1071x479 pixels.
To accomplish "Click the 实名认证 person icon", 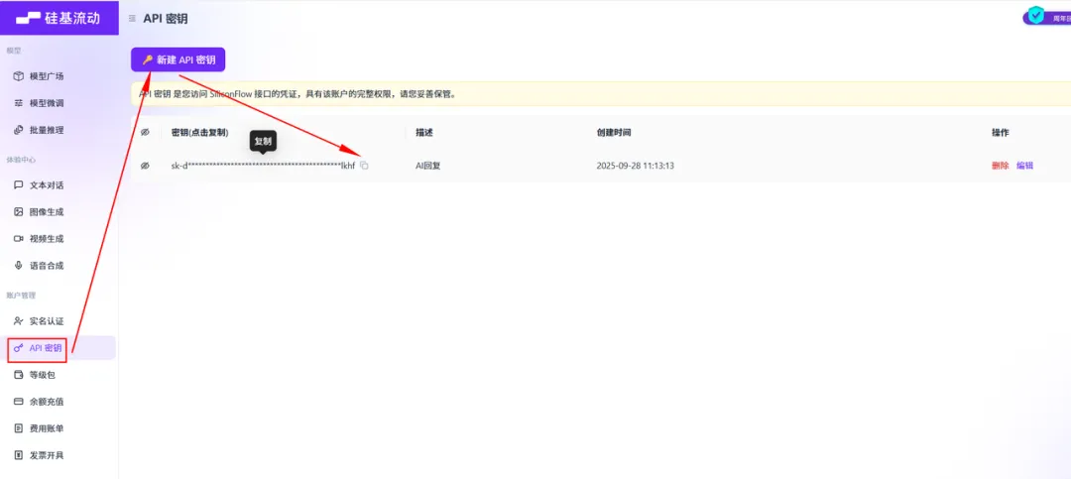I will pyautogui.click(x=19, y=321).
